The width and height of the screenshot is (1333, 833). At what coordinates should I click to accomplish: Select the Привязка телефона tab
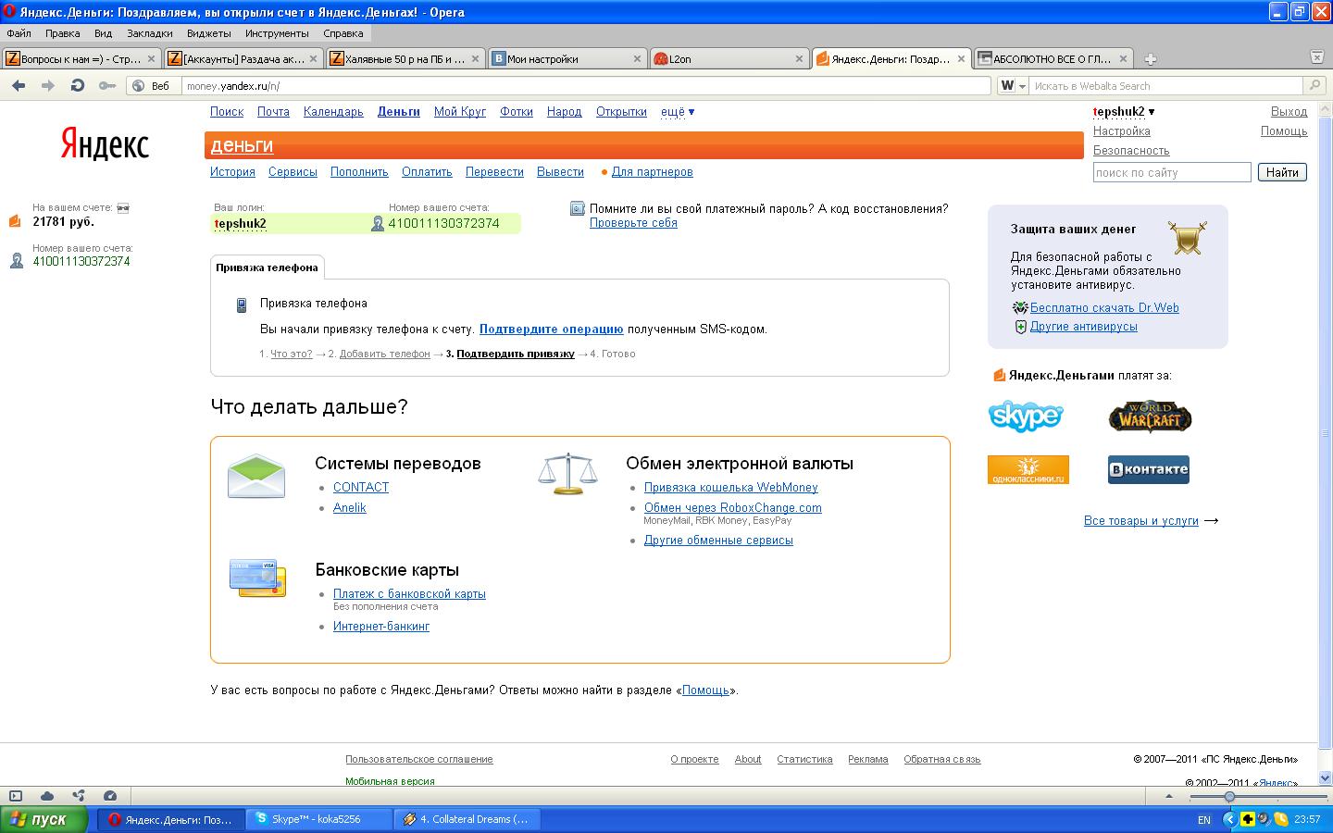[x=267, y=267]
